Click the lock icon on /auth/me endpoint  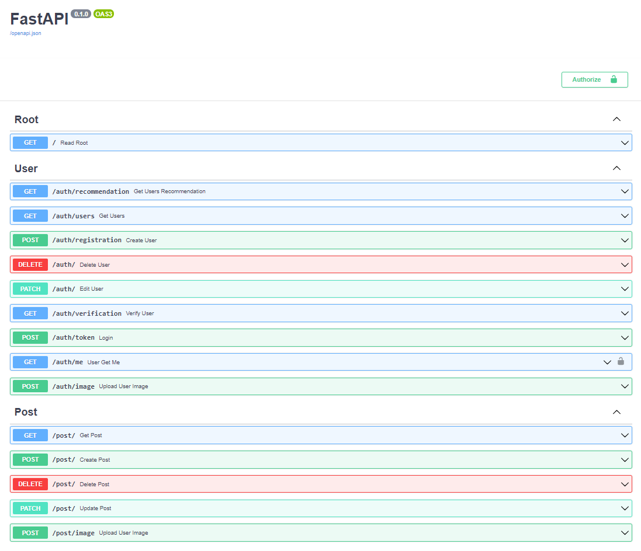[x=621, y=362]
